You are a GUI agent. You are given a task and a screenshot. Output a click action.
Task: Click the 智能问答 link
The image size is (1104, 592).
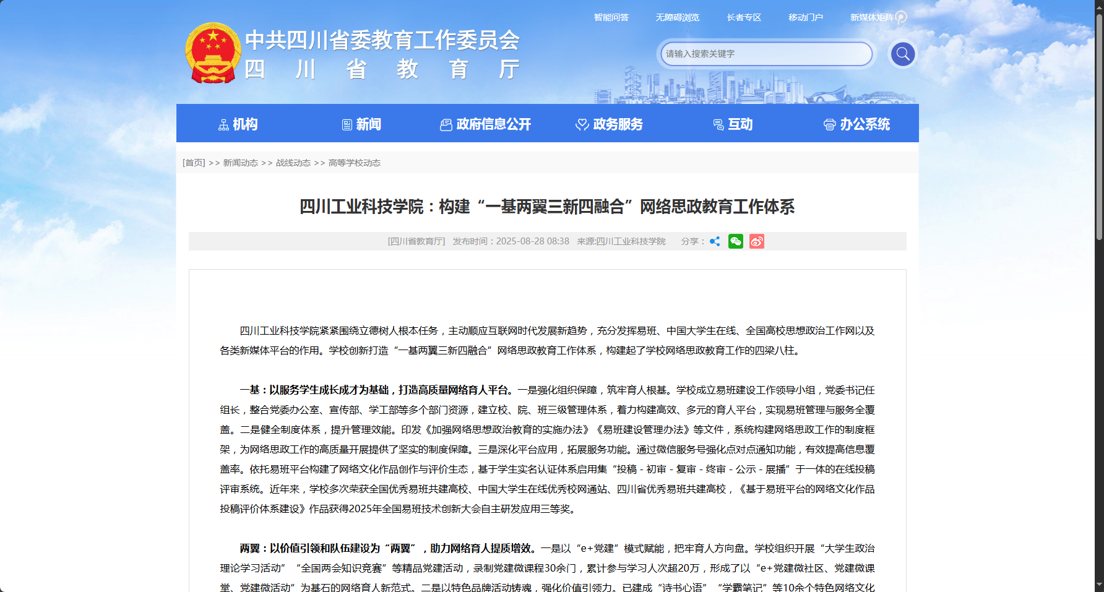(x=611, y=17)
